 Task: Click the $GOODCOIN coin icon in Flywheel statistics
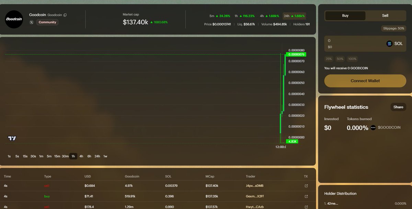(373, 127)
